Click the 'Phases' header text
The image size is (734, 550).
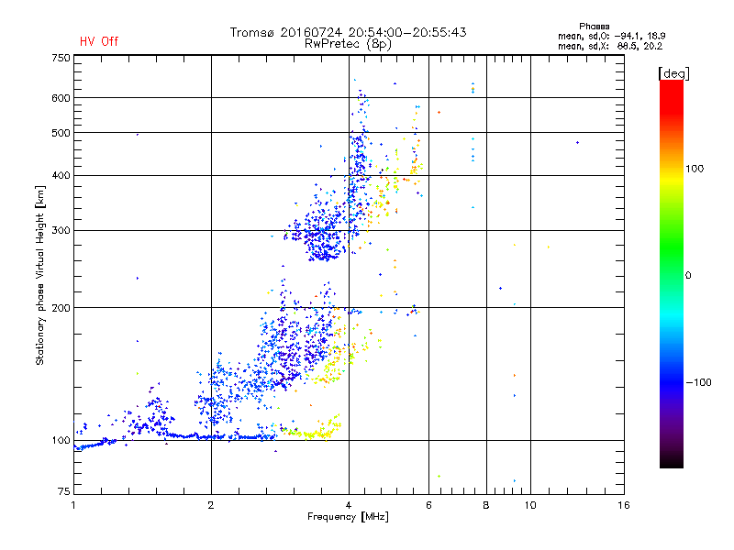594,27
